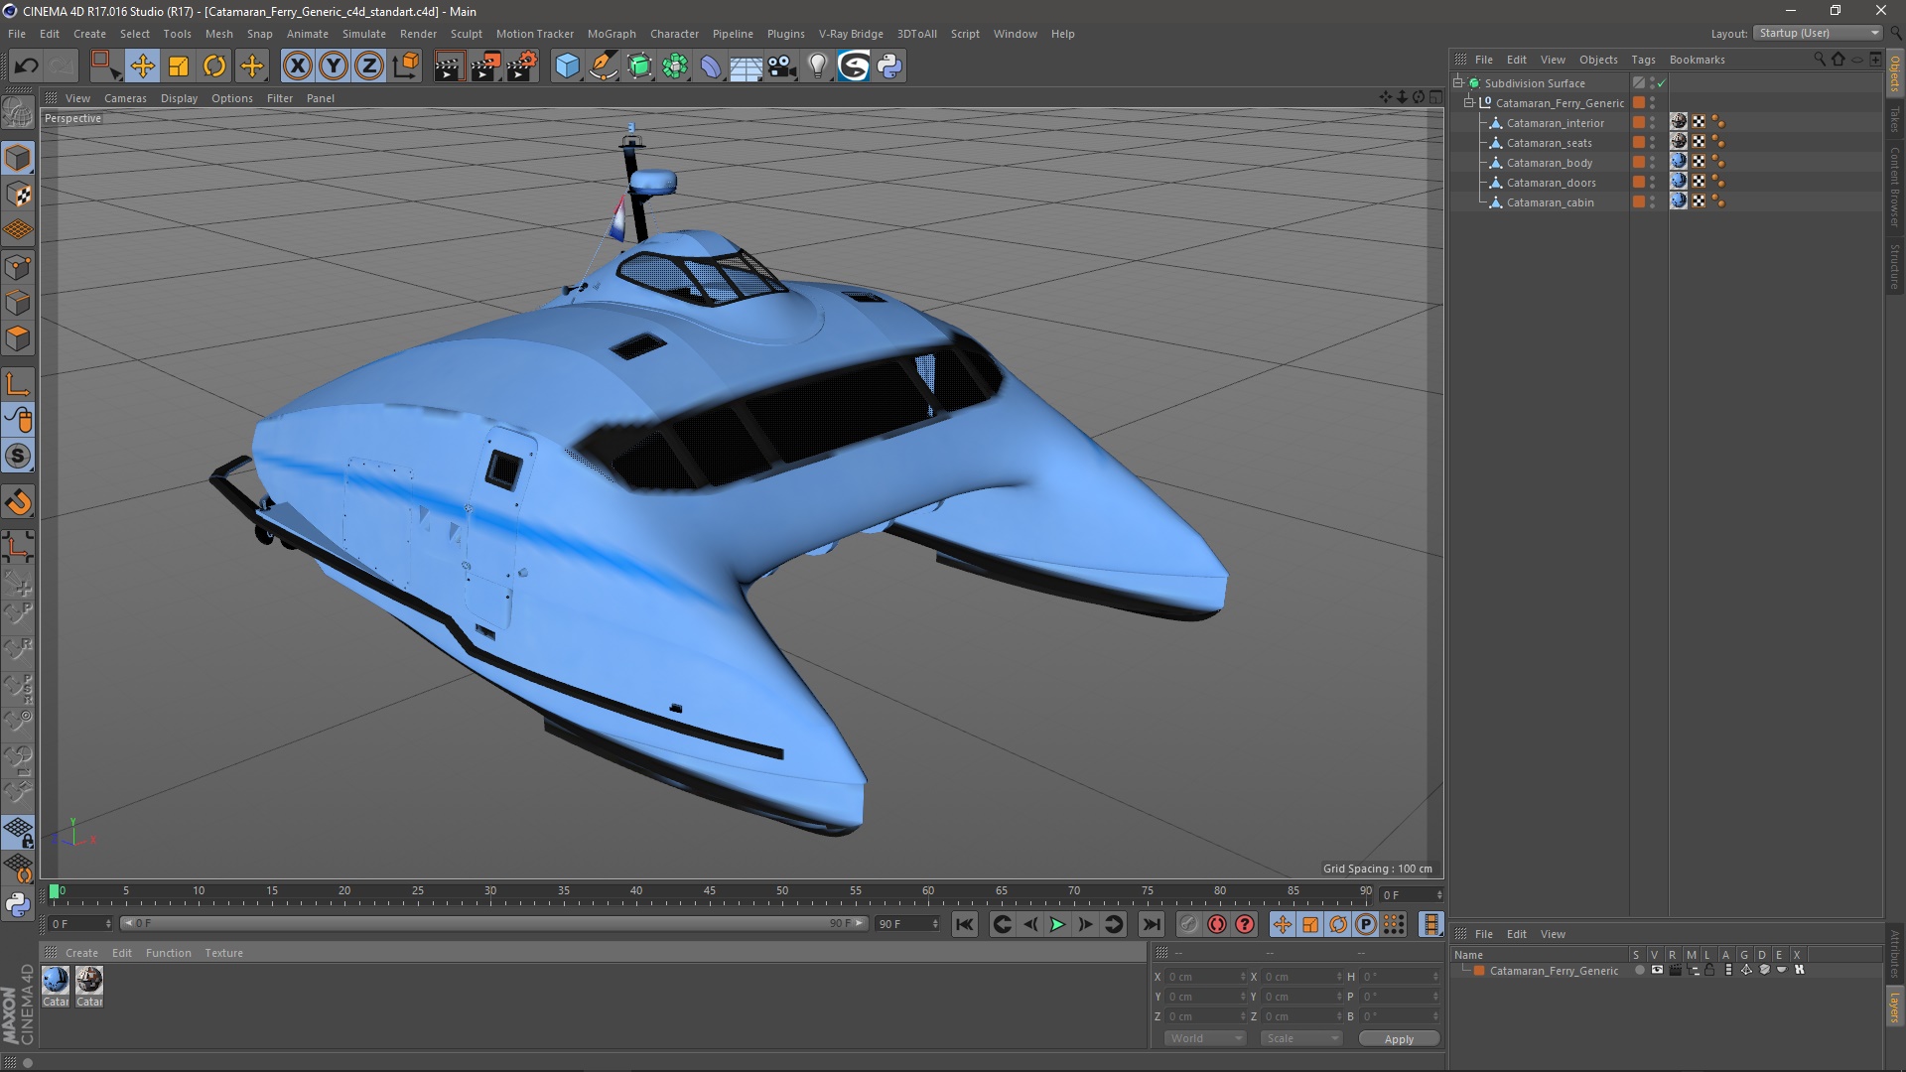
Task: Toggle Y axis lock
Action: click(x=334, y=67)
